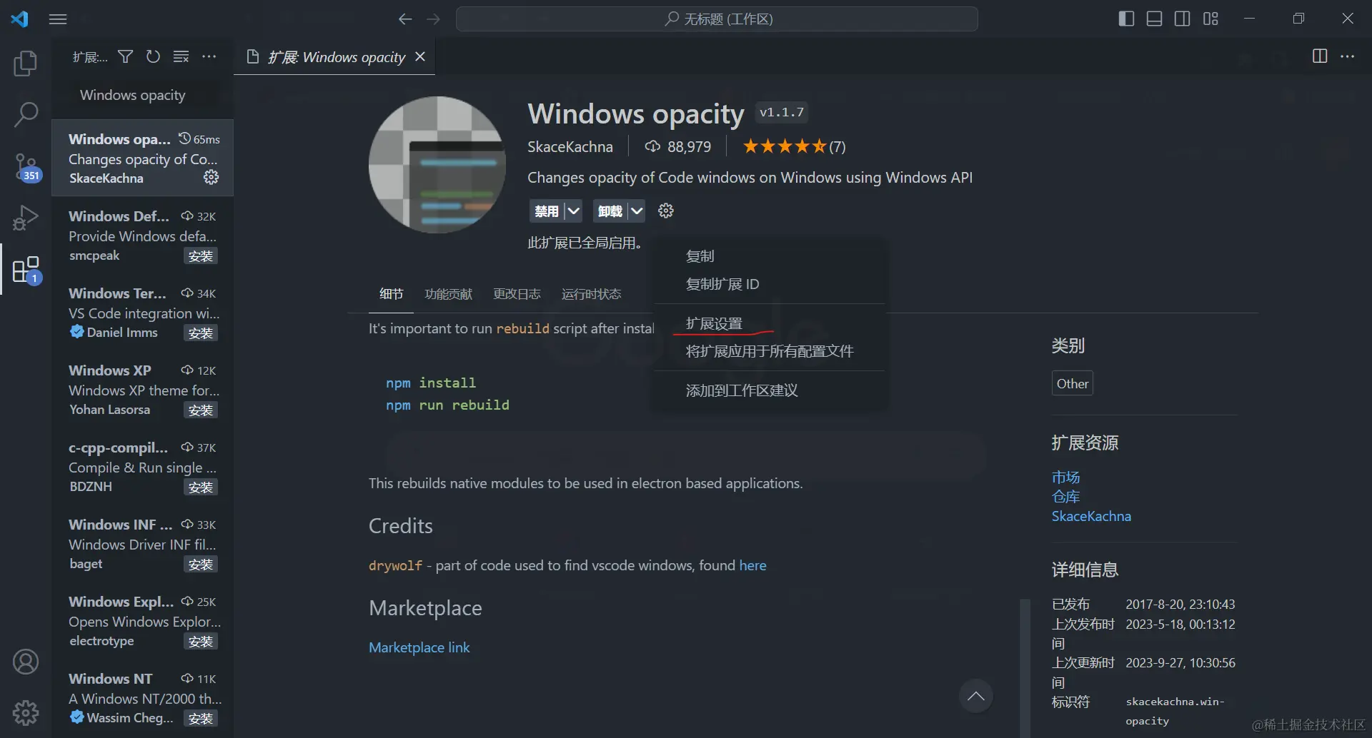Open the Explorer view in activity bar

pyautogui.click(x=26, y=64)
